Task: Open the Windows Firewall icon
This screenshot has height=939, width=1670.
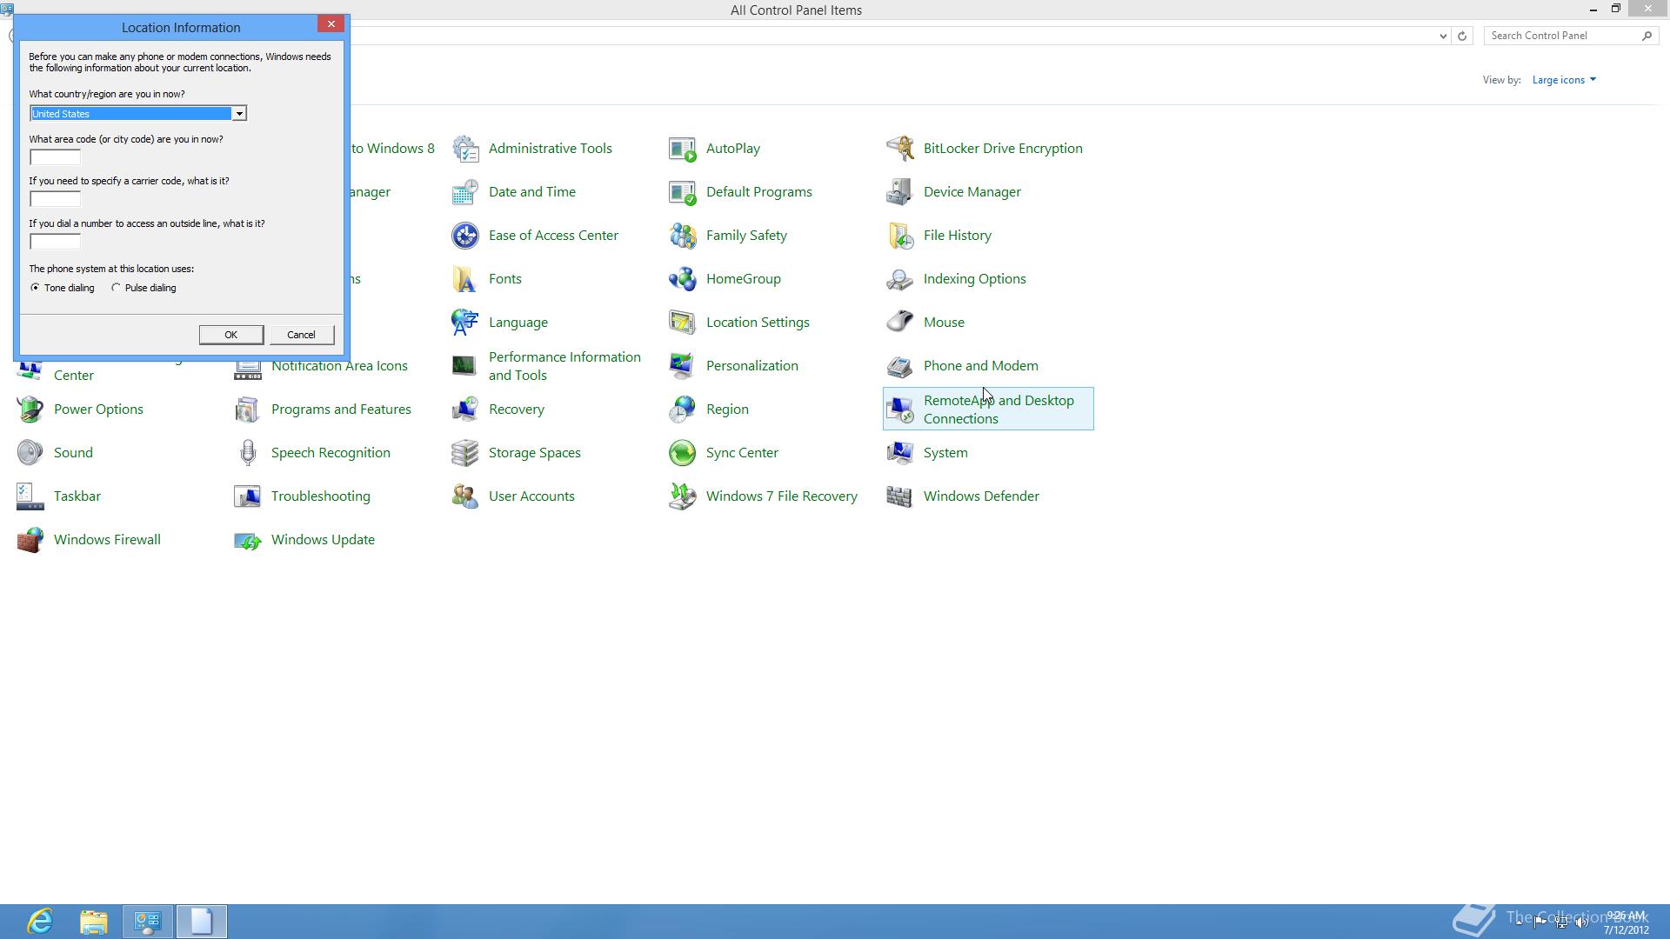Action: 30,540
